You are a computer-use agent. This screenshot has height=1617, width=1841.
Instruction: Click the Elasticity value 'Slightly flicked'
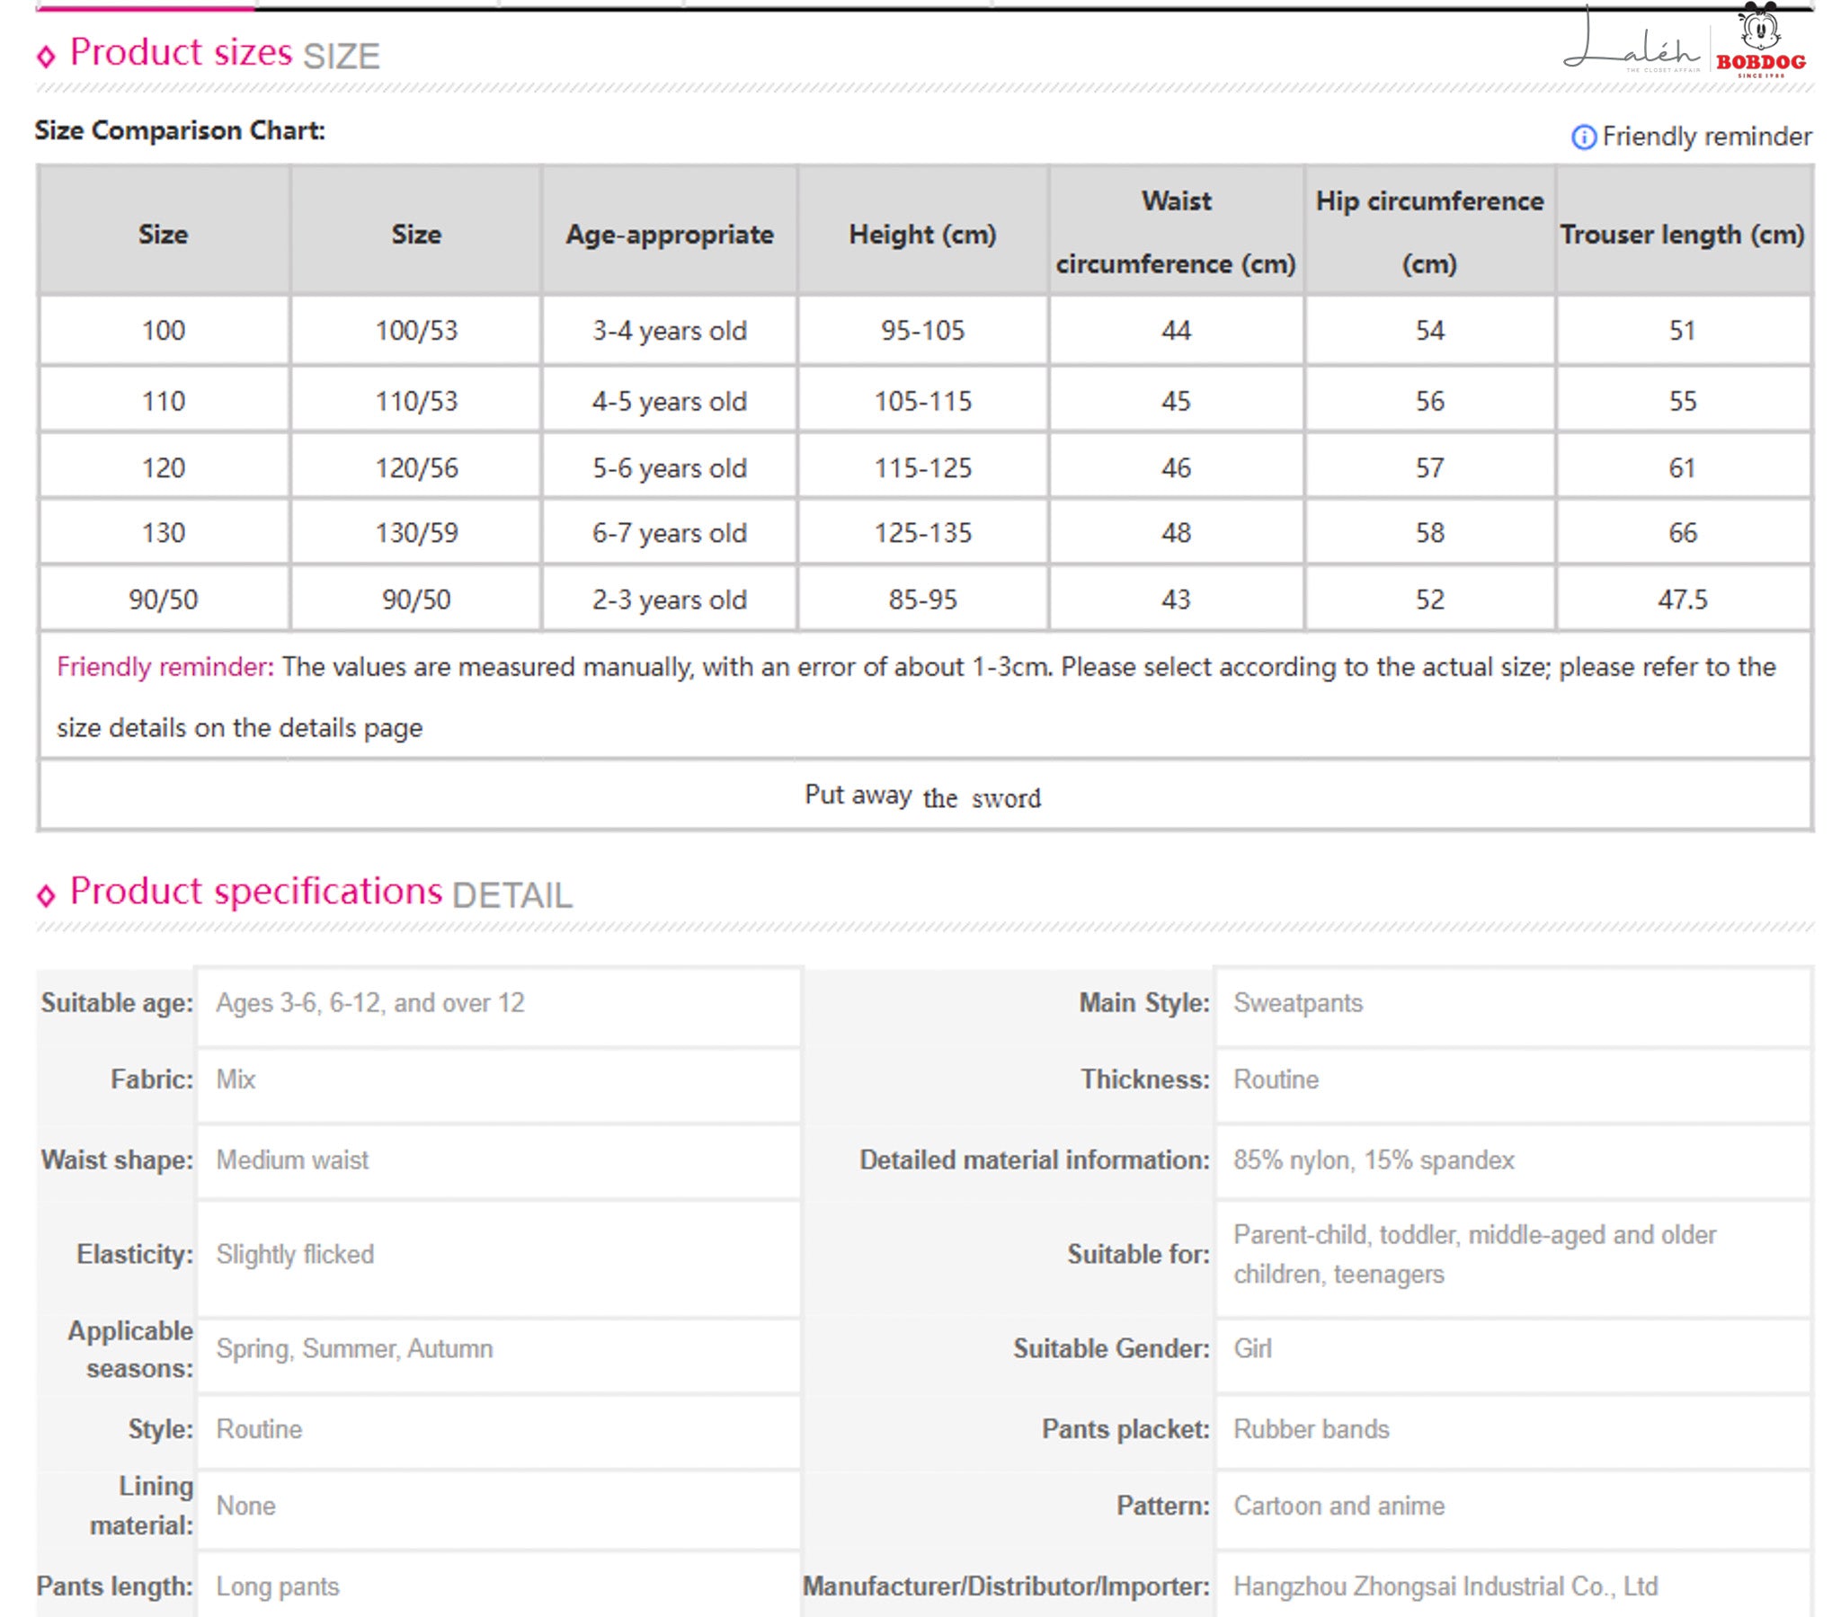pyautogui.click(x=295, y=1254)
